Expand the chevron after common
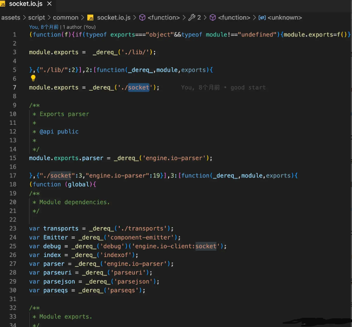 pos(82,17)
